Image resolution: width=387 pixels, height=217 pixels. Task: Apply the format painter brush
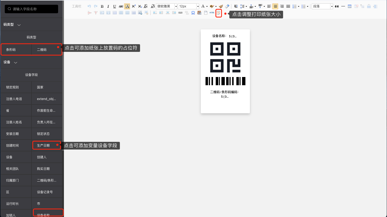221,6
